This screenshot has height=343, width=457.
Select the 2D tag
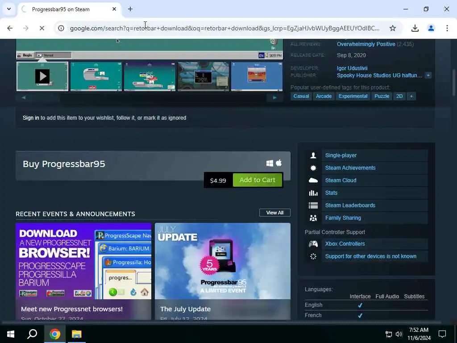pos(399,96)
